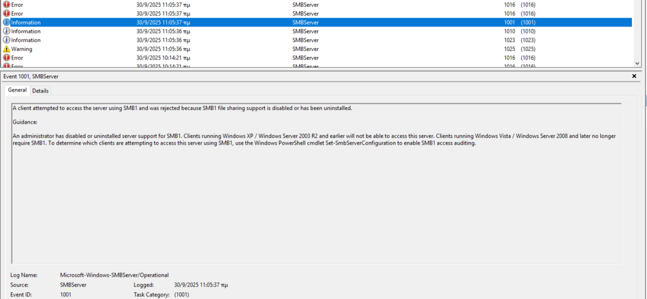Select Information level text in the 1023 row
The height and width of the screenshot is (299, 647).
click(x=26, y=40)
